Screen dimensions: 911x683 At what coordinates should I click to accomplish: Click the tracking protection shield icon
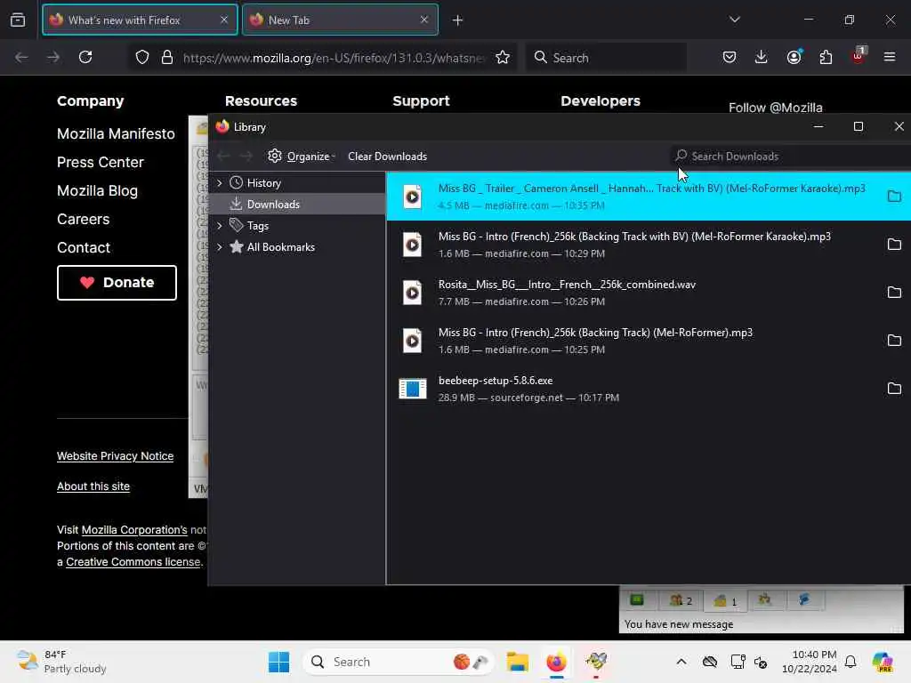tap(142, 57)
